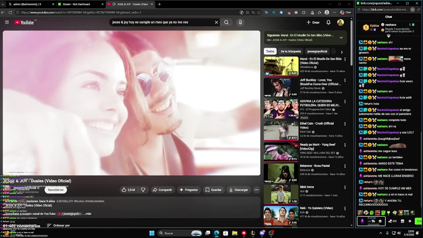Image resolution: width=423 pixels, height=238 pixels.
Task: Go back in browser history
Action: click(3, 13)
